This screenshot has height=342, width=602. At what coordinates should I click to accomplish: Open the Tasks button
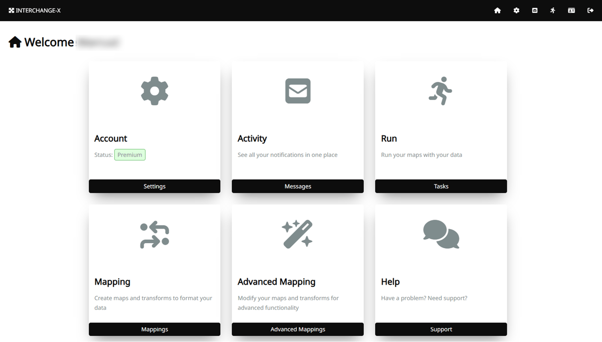(441, 186)
